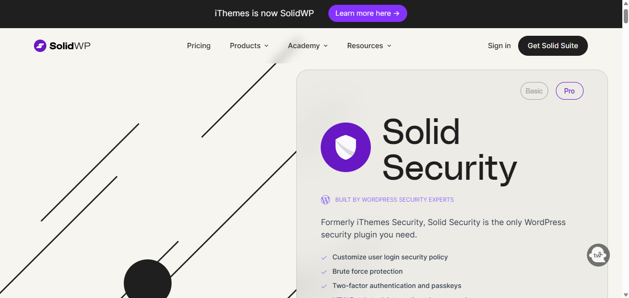Expand the Resources dropdown menu
The width and height of the screenshot is (629, 298).
point(369,46)
